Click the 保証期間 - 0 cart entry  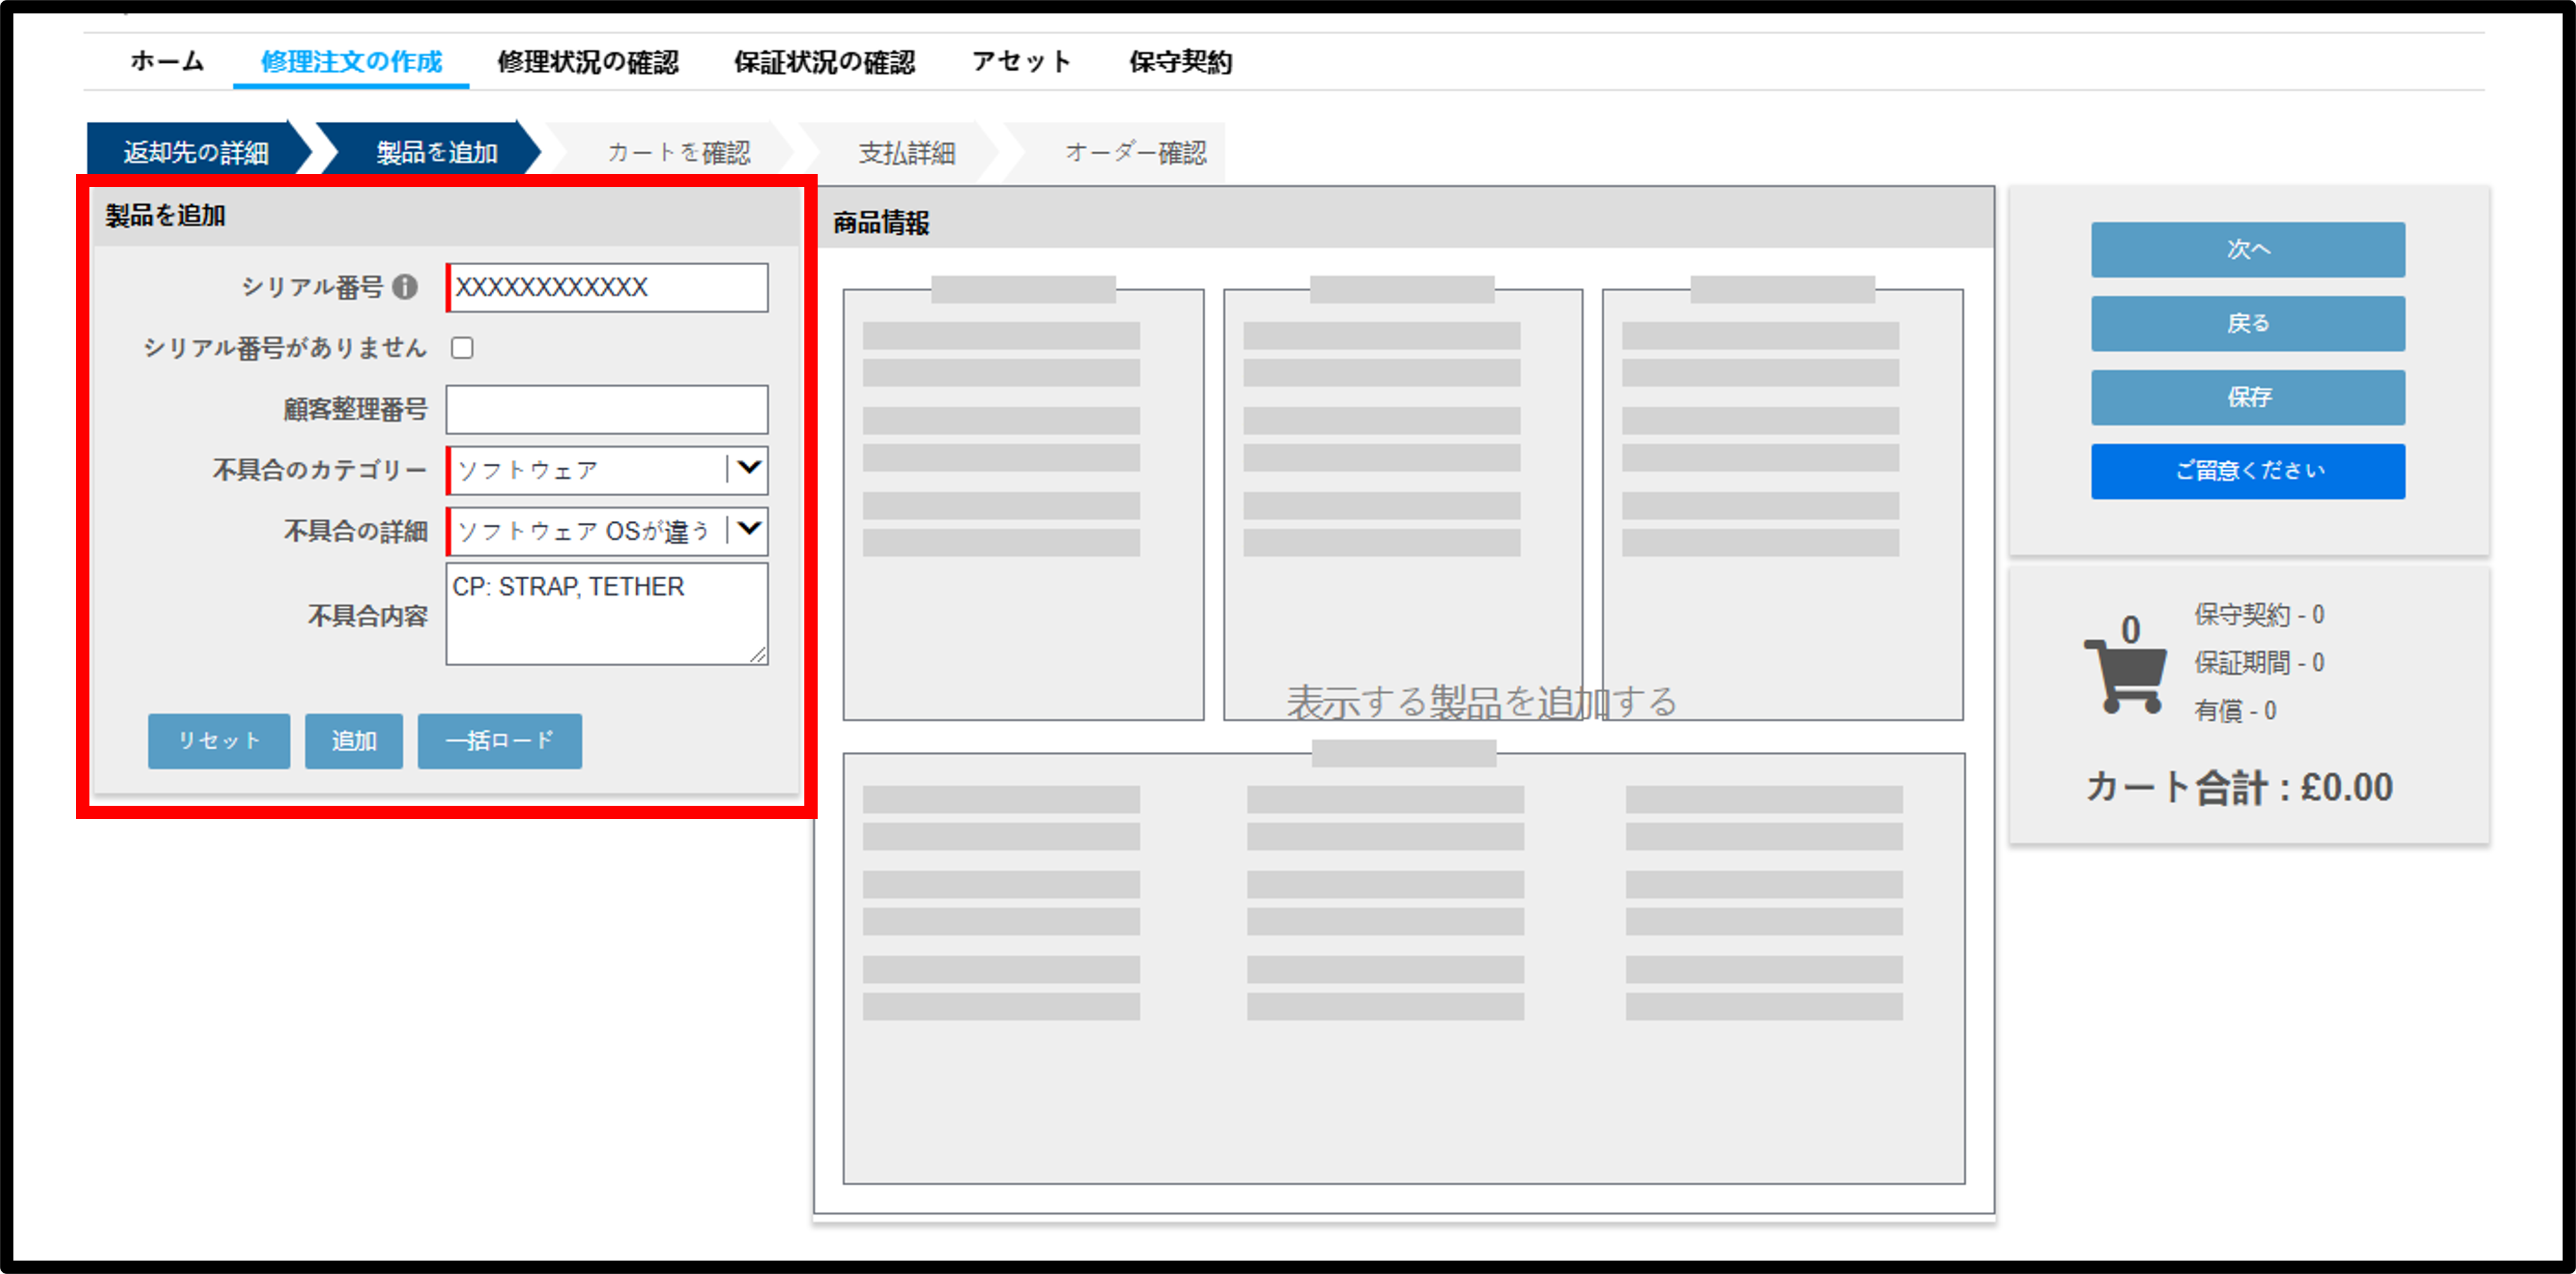point(2259,662)
